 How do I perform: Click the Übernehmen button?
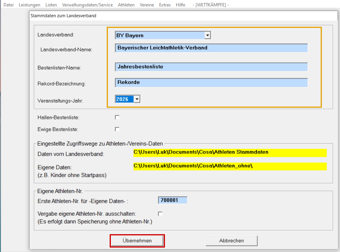137,241
